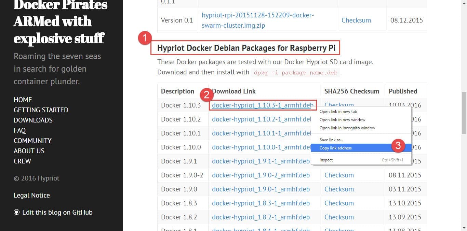
Task: Download the hypriot-rpi docker-swarm-cluster image zip
Action: [x=257, y=20]
